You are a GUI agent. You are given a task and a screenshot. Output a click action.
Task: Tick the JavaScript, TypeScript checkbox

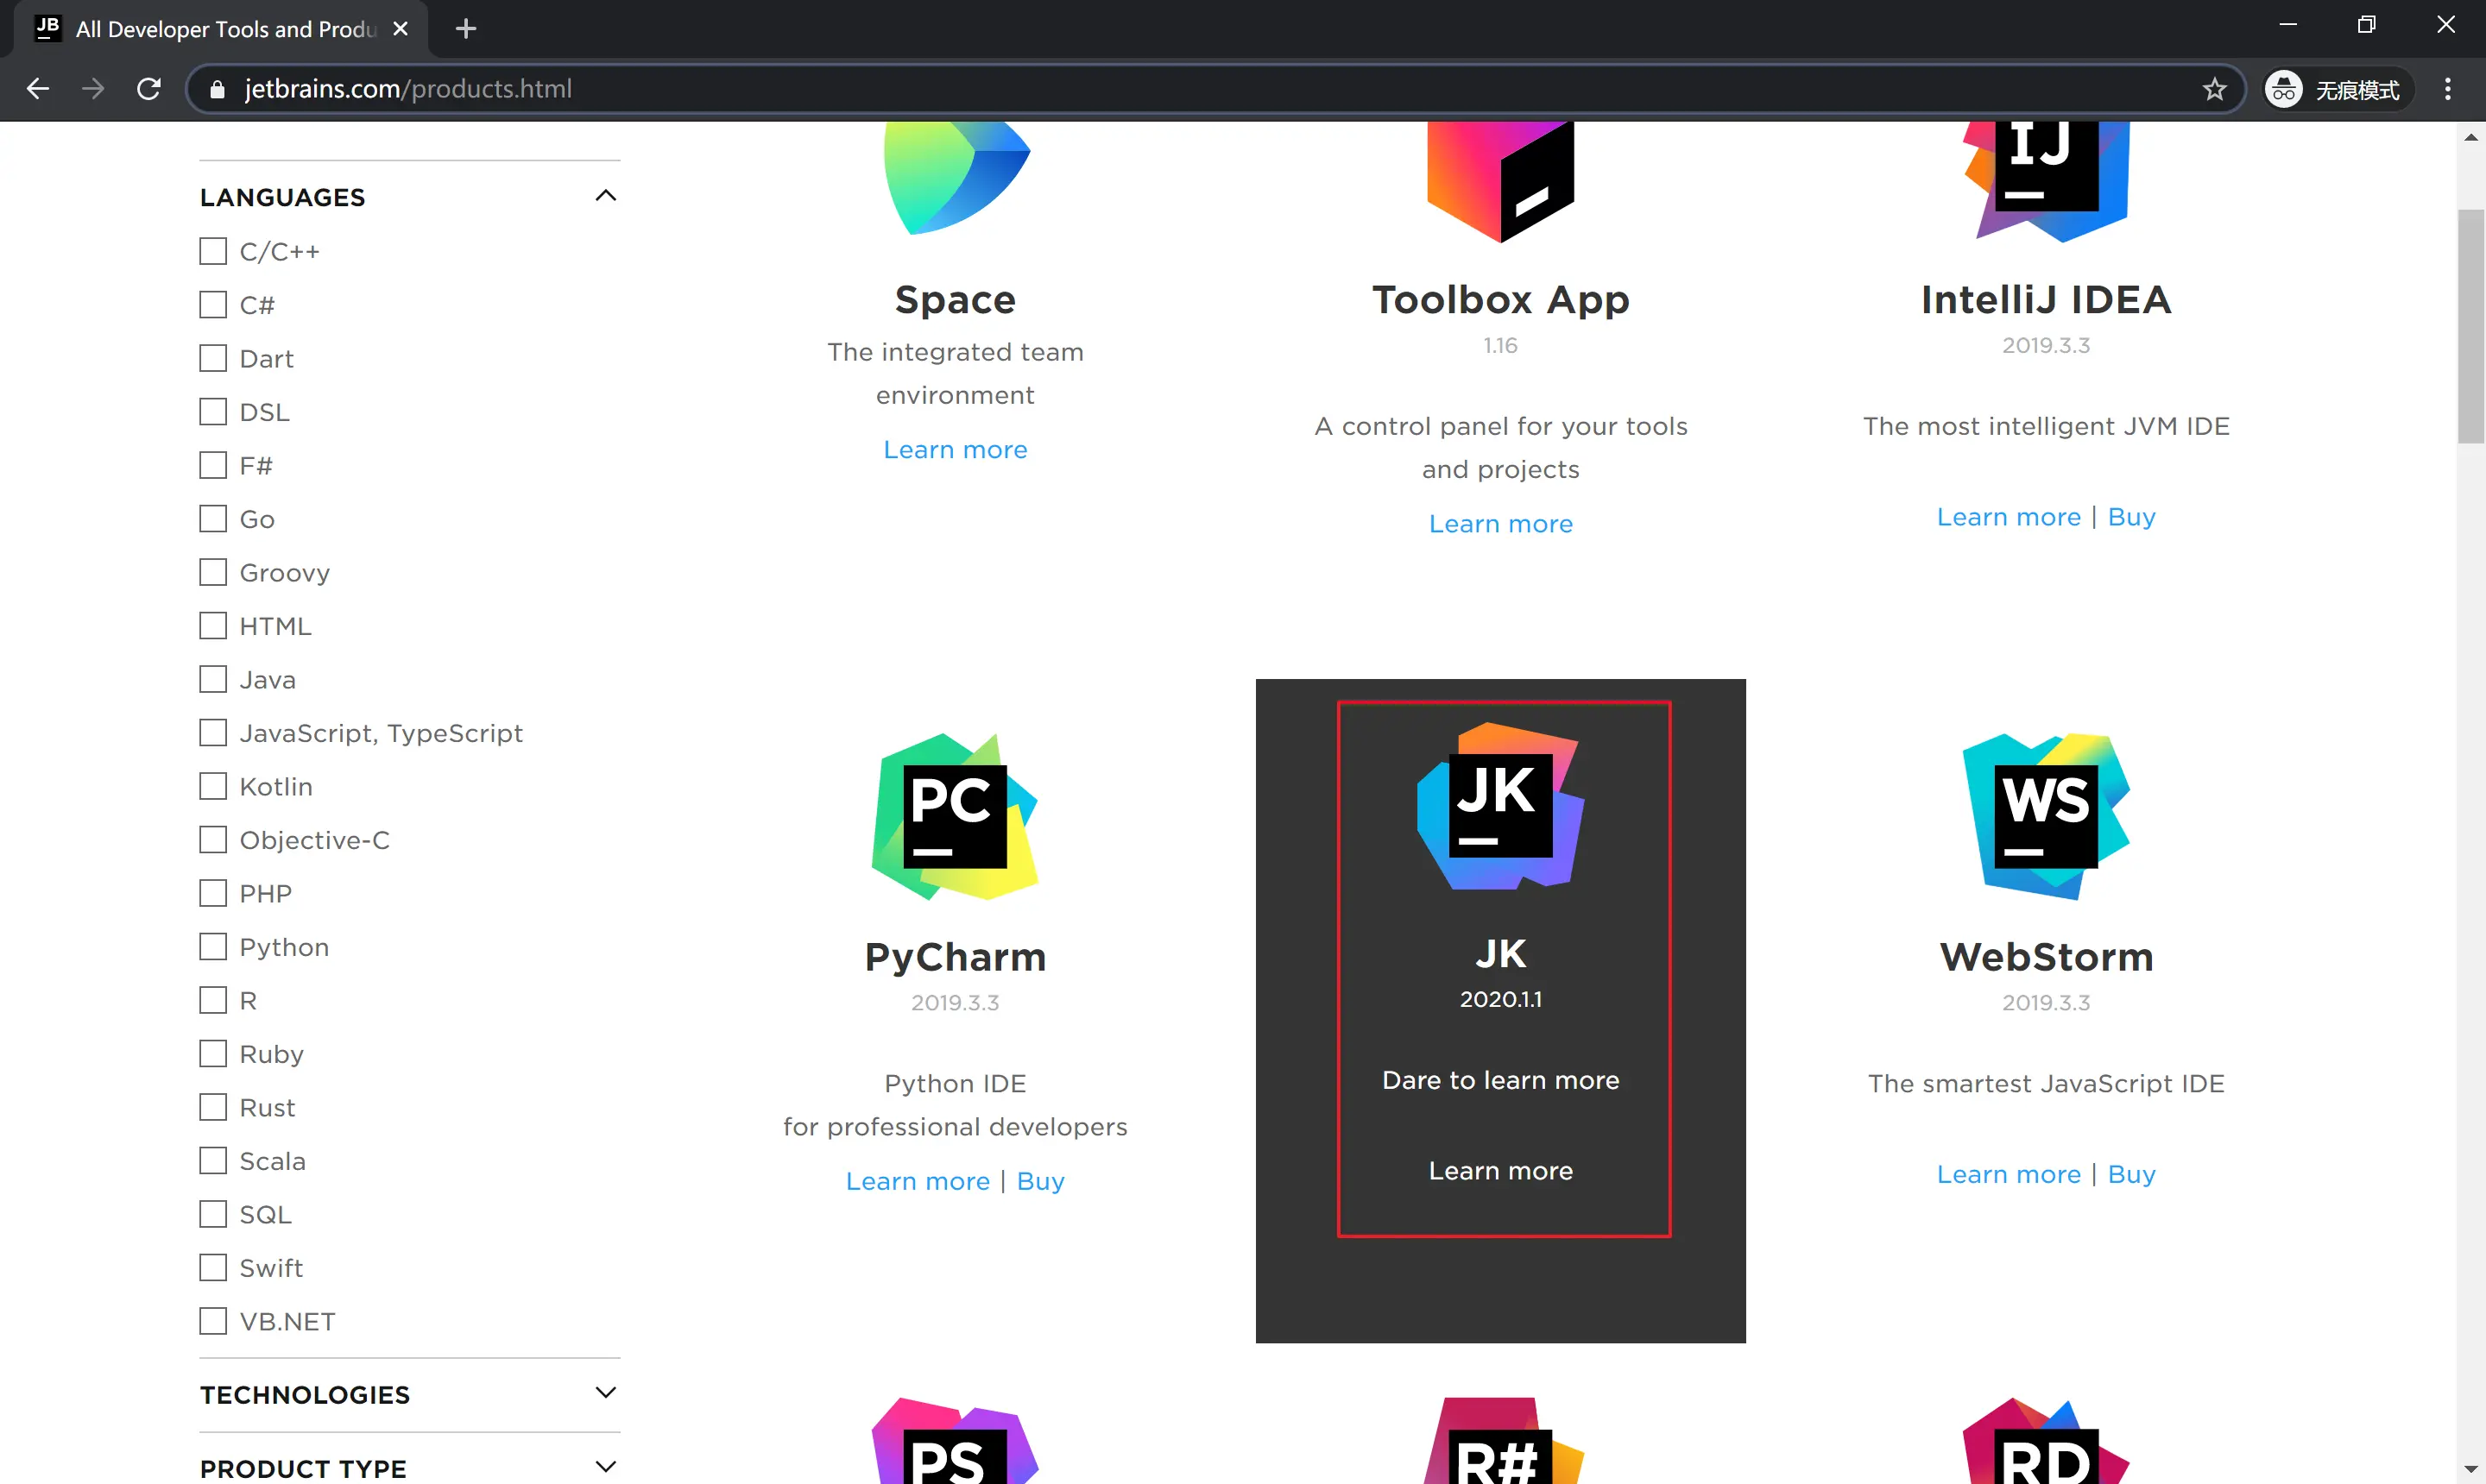[213, 732]
